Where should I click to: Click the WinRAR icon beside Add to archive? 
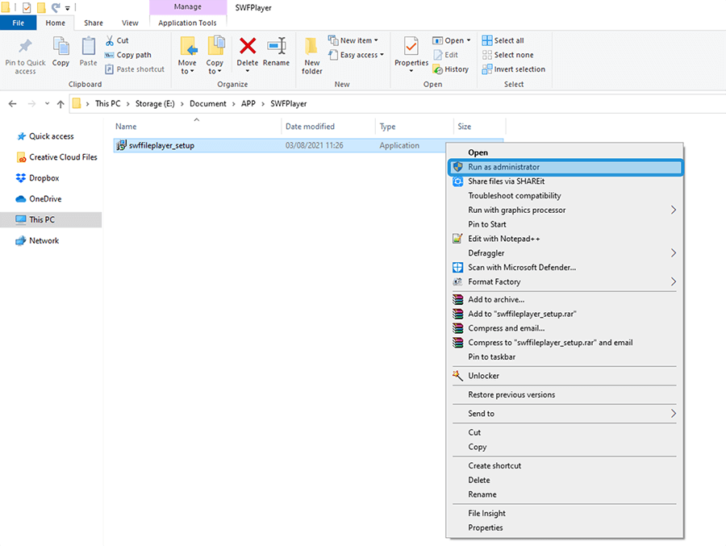[x=457, y=299]
